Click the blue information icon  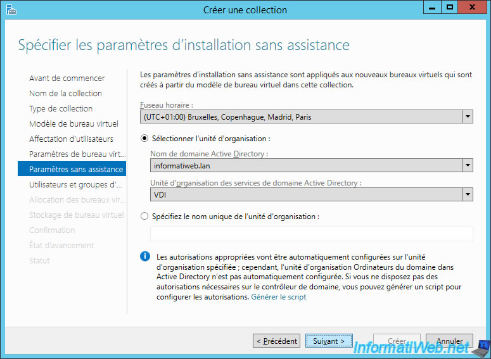pos(145,256)
